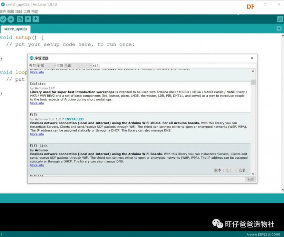Click the Arduino ESP32 在 COM8 status text

pyautogui.click(x=263, y=235)
